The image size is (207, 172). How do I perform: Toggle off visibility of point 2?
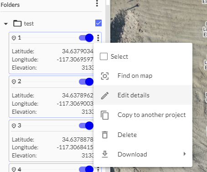[86, 82]
